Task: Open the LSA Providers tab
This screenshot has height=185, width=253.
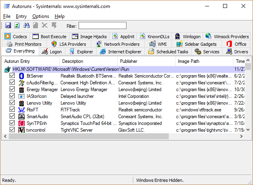Action: (69, 44)
